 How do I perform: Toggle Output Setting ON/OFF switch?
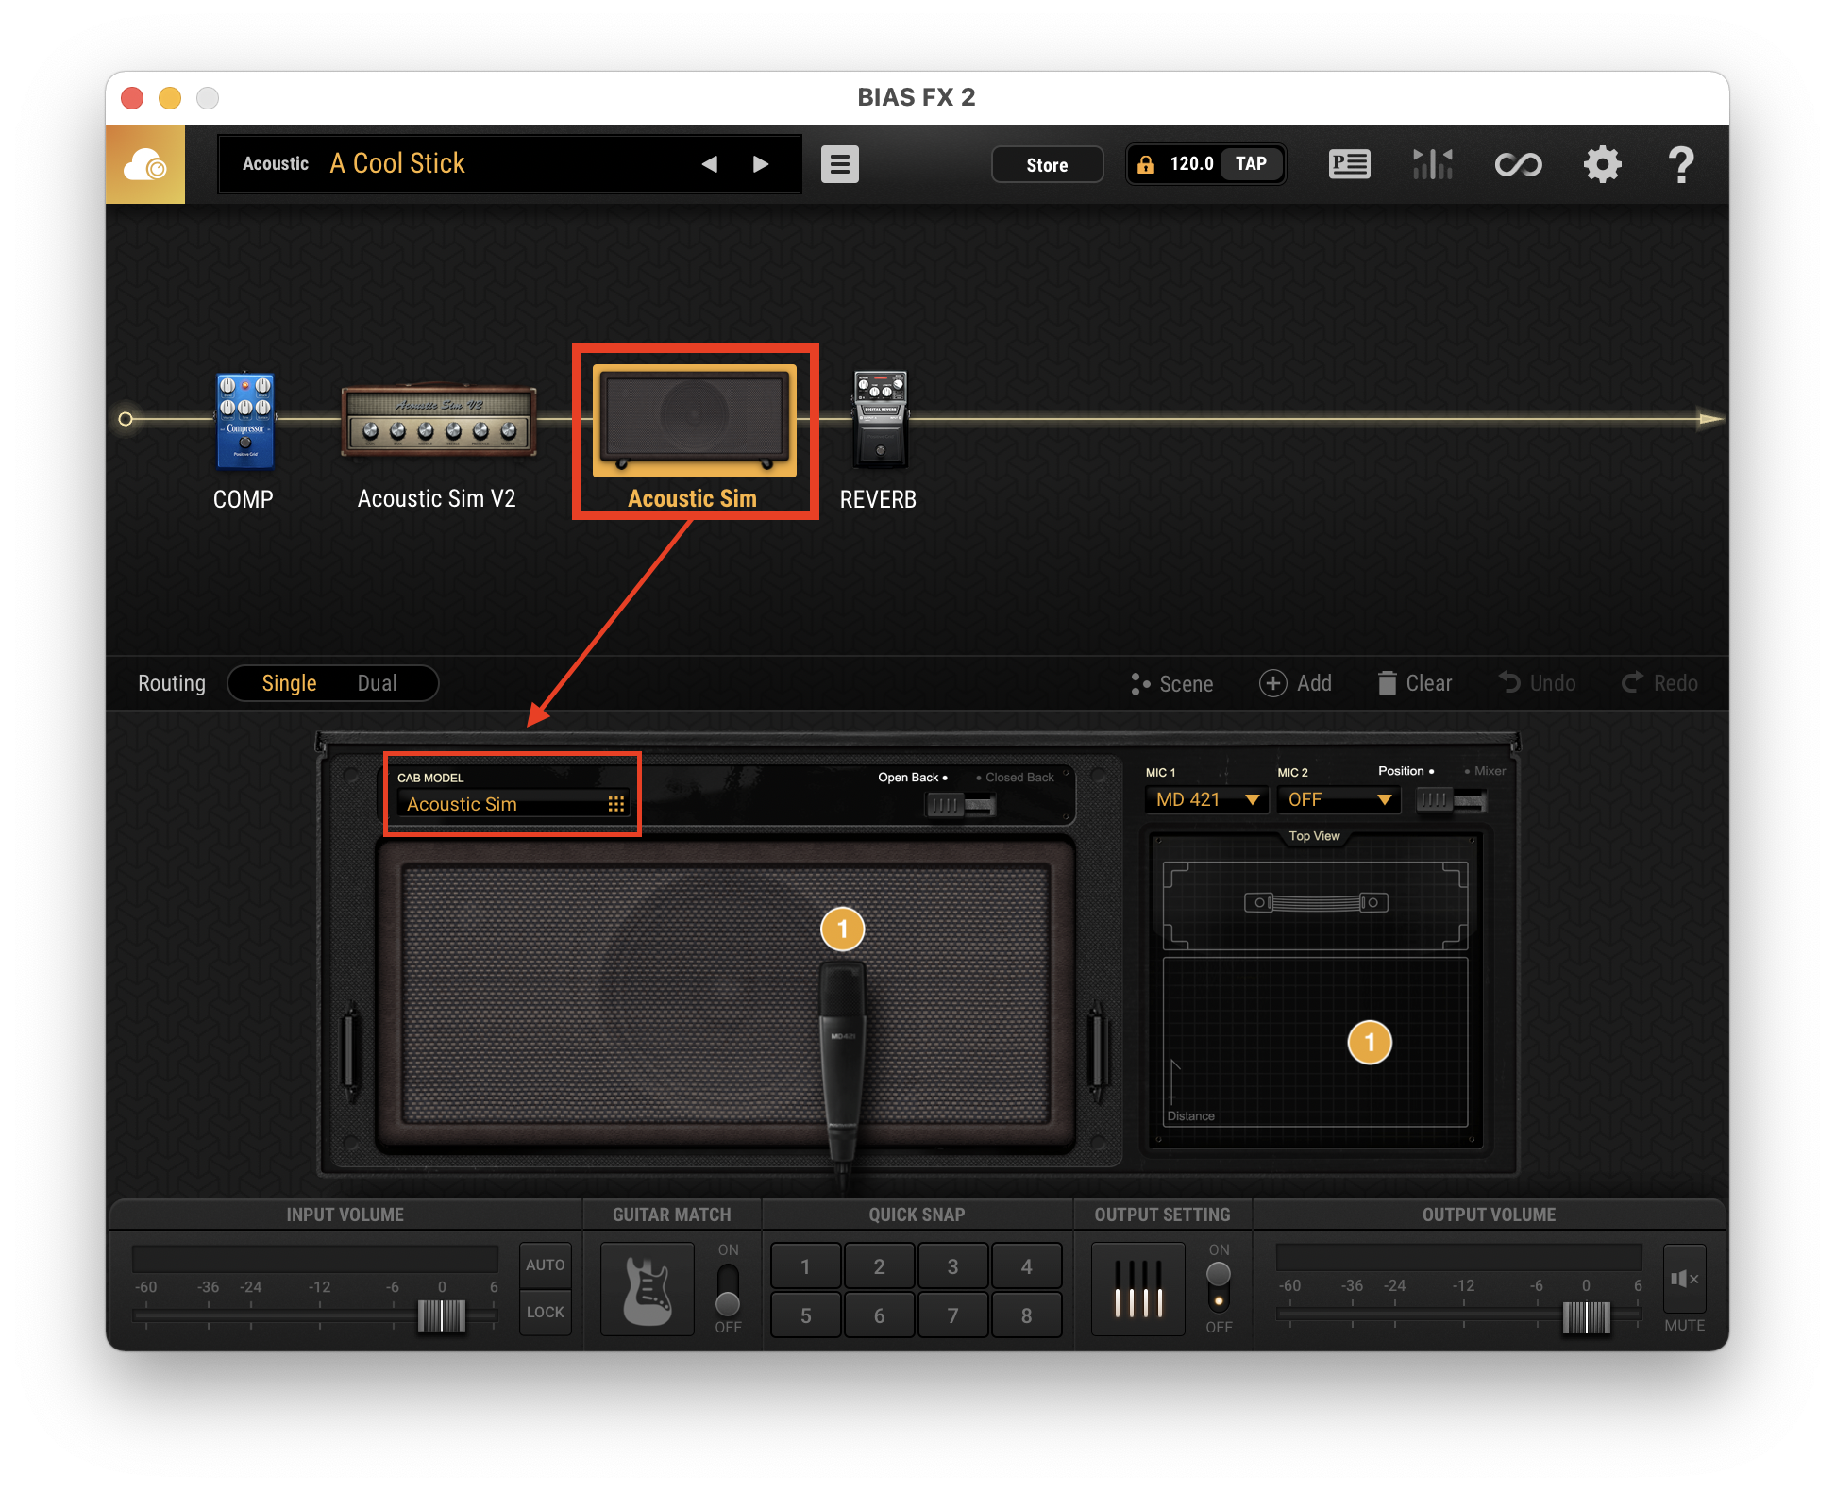click(x=1219, y=1287)
